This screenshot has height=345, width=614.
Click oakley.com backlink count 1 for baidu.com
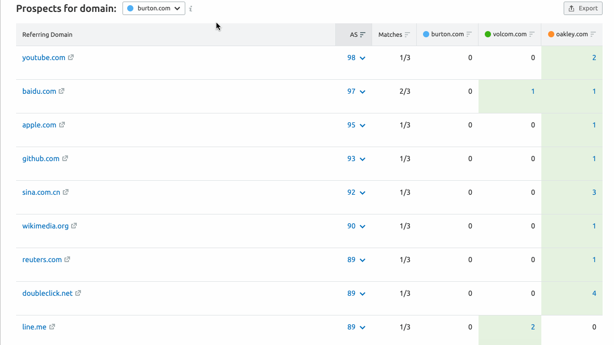(594, 91)
